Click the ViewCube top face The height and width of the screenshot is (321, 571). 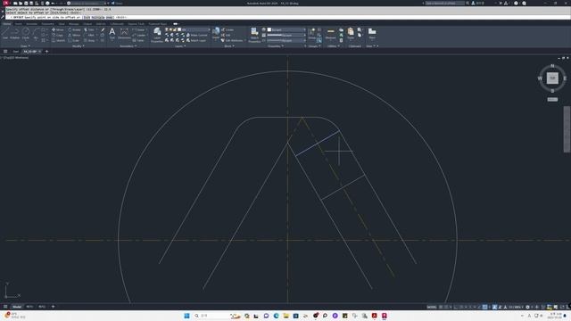552,78
